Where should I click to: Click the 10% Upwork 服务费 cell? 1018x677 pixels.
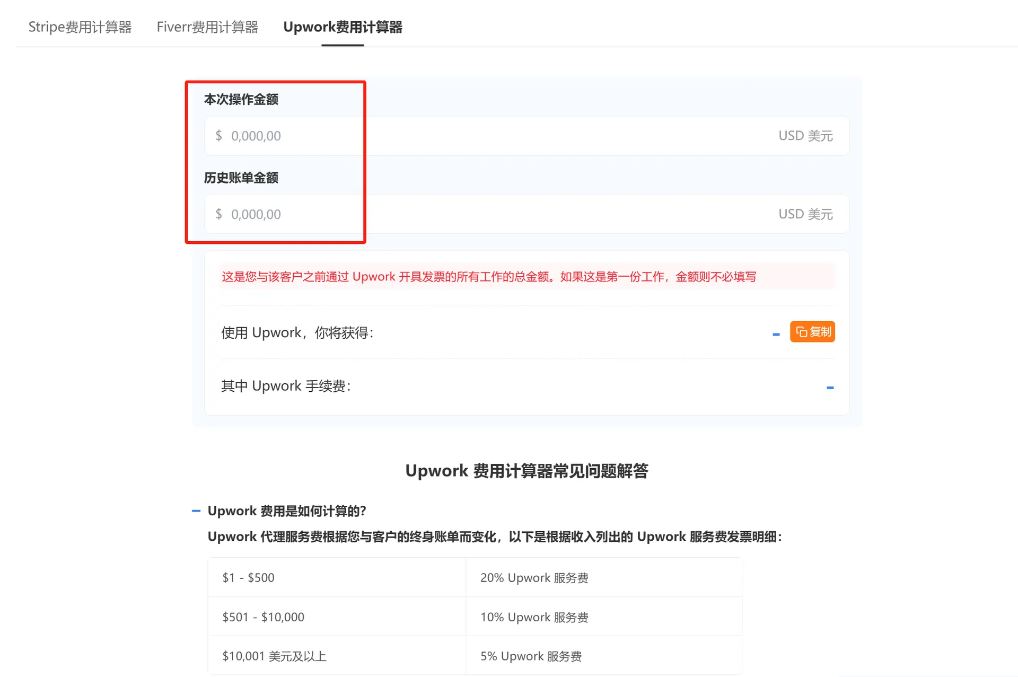click(604, 617)
